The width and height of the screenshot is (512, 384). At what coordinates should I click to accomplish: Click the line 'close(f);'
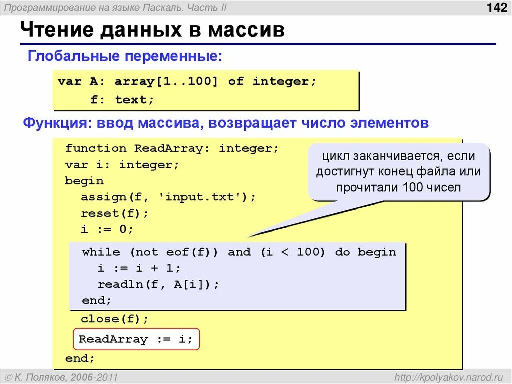point(115,319)
